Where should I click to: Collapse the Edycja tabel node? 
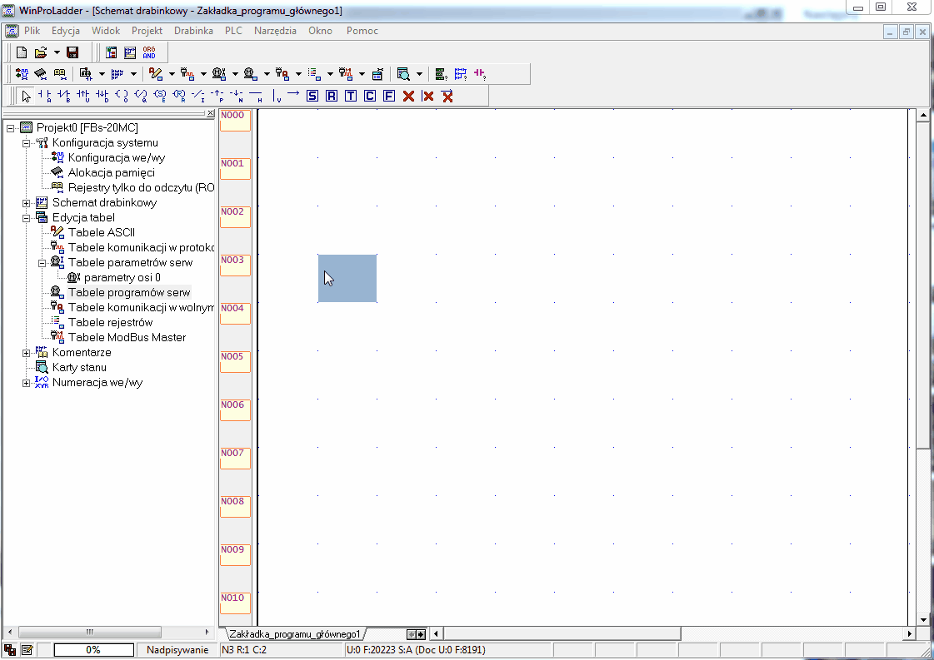click(26, 218)
